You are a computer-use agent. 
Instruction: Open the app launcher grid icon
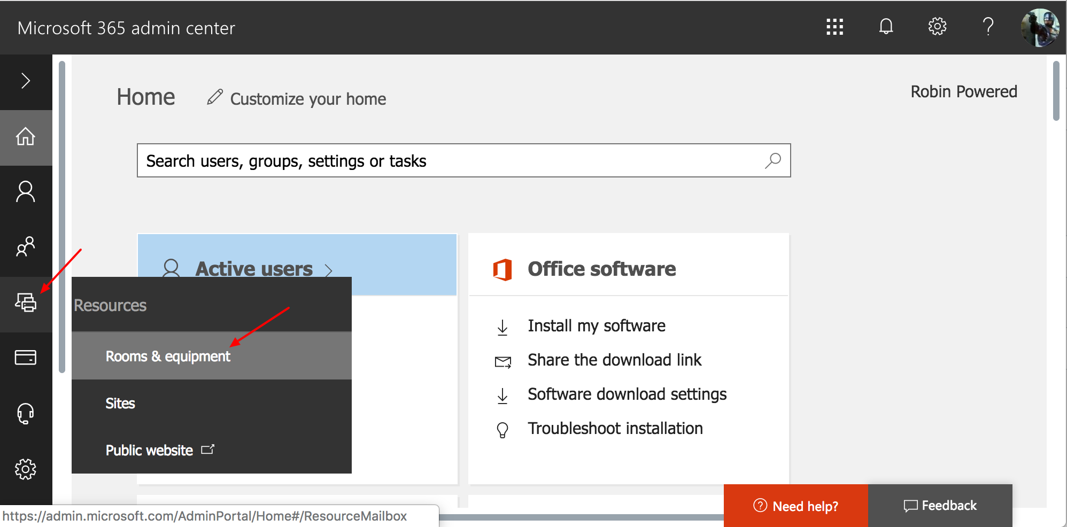click(x=834, y=27)
